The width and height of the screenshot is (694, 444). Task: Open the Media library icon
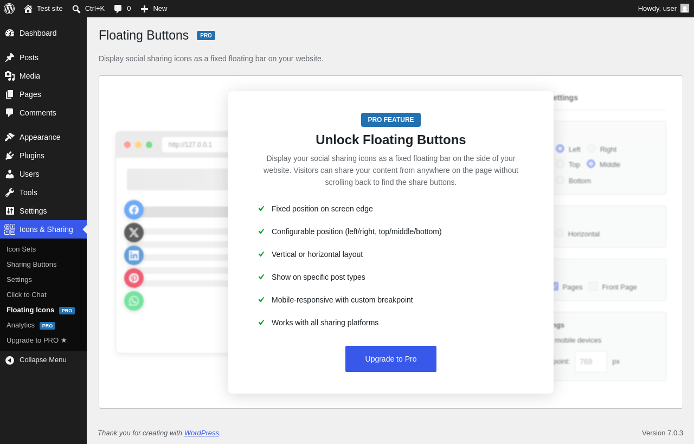[10, 76]
